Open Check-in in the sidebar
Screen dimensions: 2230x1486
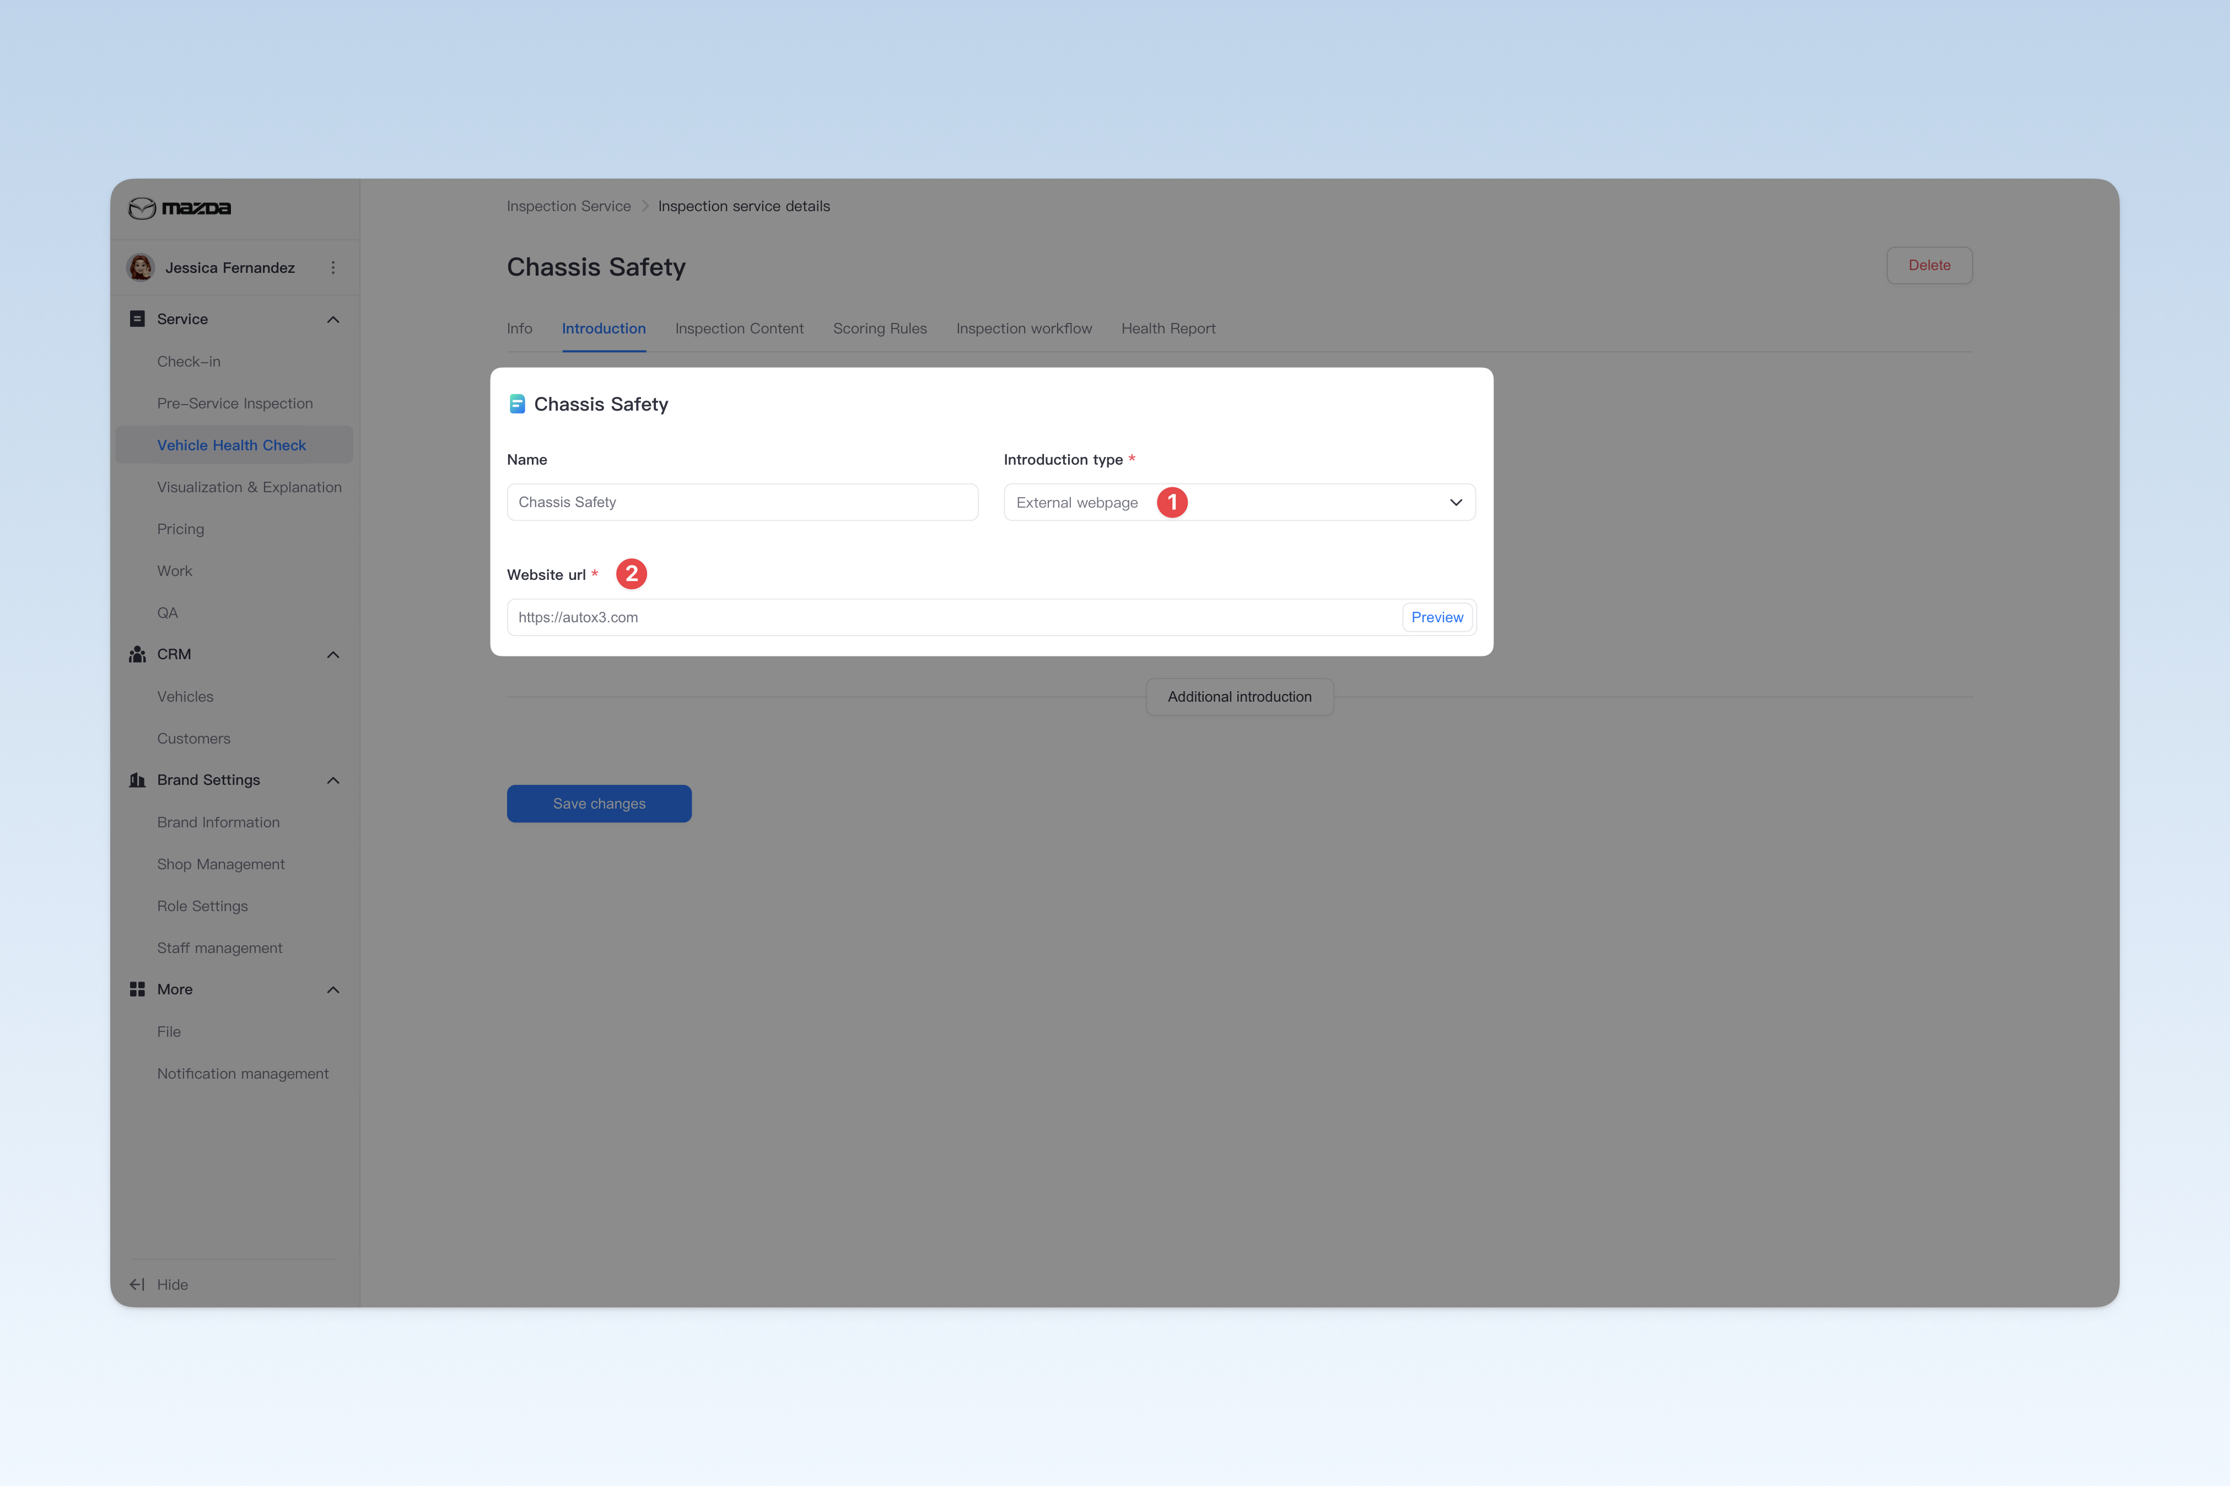tap(188, 361)
